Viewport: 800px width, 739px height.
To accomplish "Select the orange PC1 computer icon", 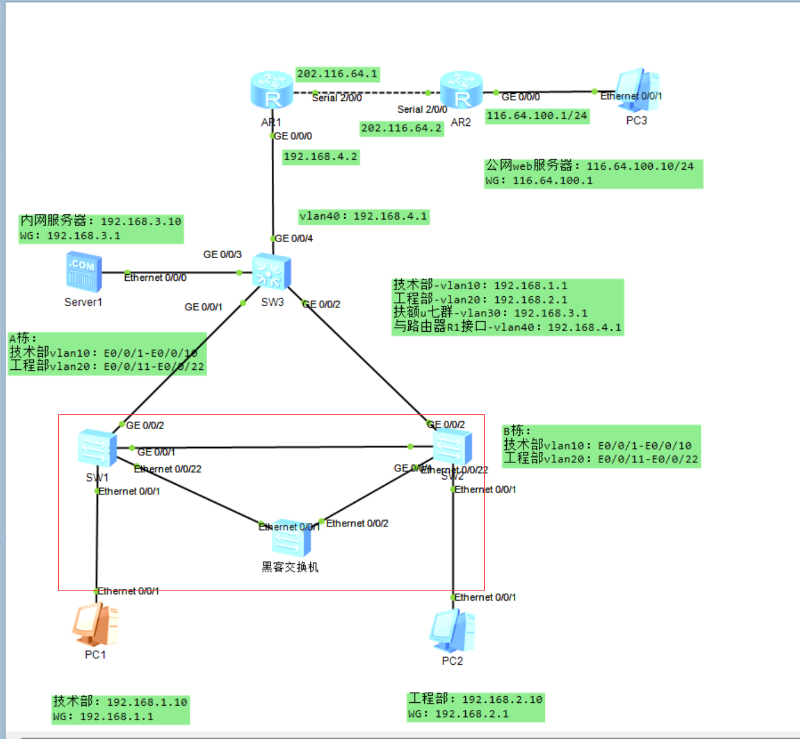I will point(96,624).
